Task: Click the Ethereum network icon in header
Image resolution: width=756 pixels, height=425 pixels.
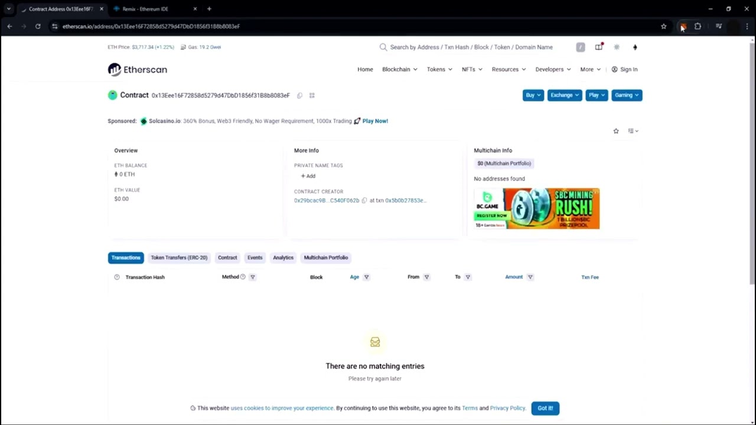Action: [x=635, y=47]
